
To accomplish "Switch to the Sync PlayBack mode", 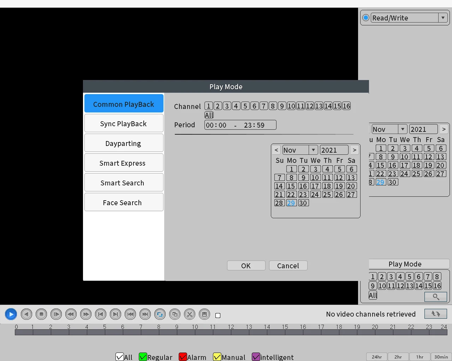I will coord(124,124).
